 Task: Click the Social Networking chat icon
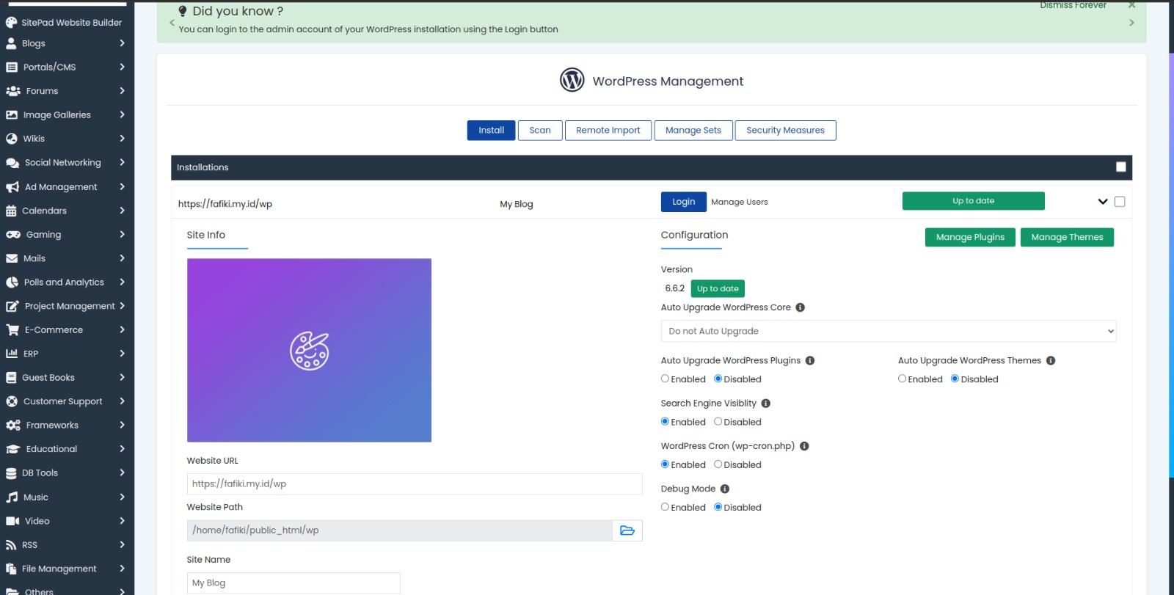(12, 163)
